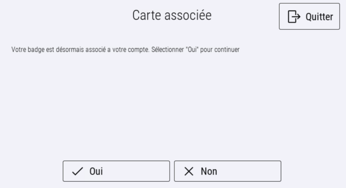The height and width of the screenshot is (188, 346).
Task: Select "Oui" to continue
Action: pos(116,171)
